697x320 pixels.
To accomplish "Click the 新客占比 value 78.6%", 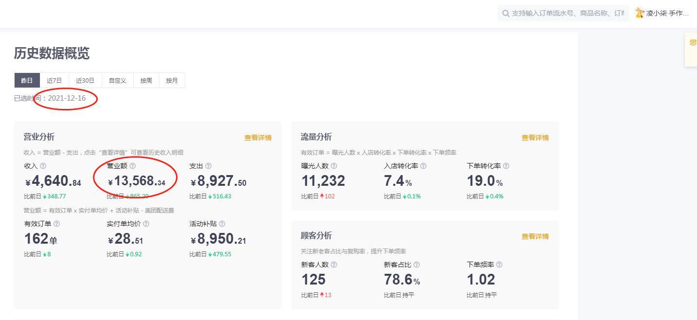I will point(402,280).
